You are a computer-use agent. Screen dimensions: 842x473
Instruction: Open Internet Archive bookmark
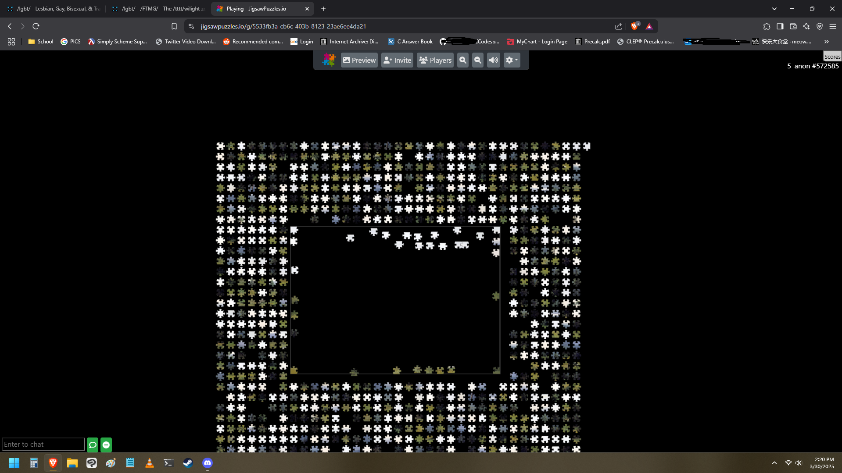coord(350,42)
